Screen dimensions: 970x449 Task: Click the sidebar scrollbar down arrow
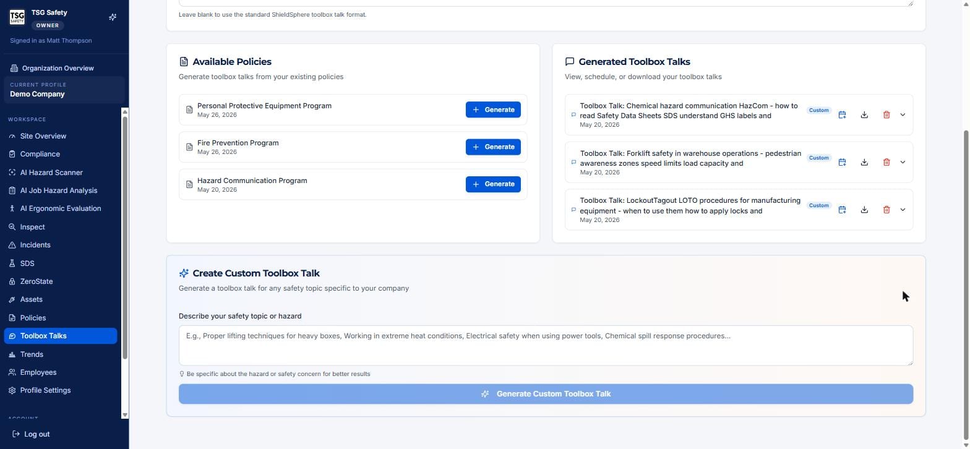click(x=125, y=415)
